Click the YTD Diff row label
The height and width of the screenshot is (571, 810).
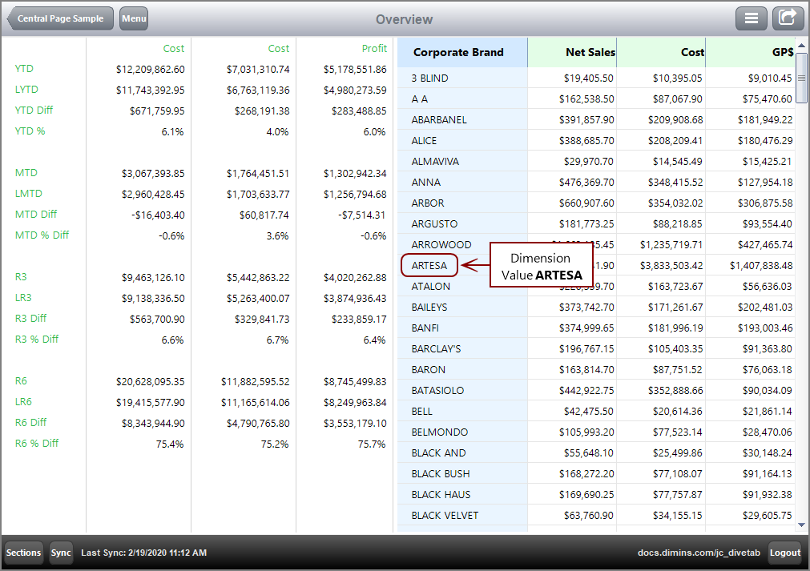[34, 110]
